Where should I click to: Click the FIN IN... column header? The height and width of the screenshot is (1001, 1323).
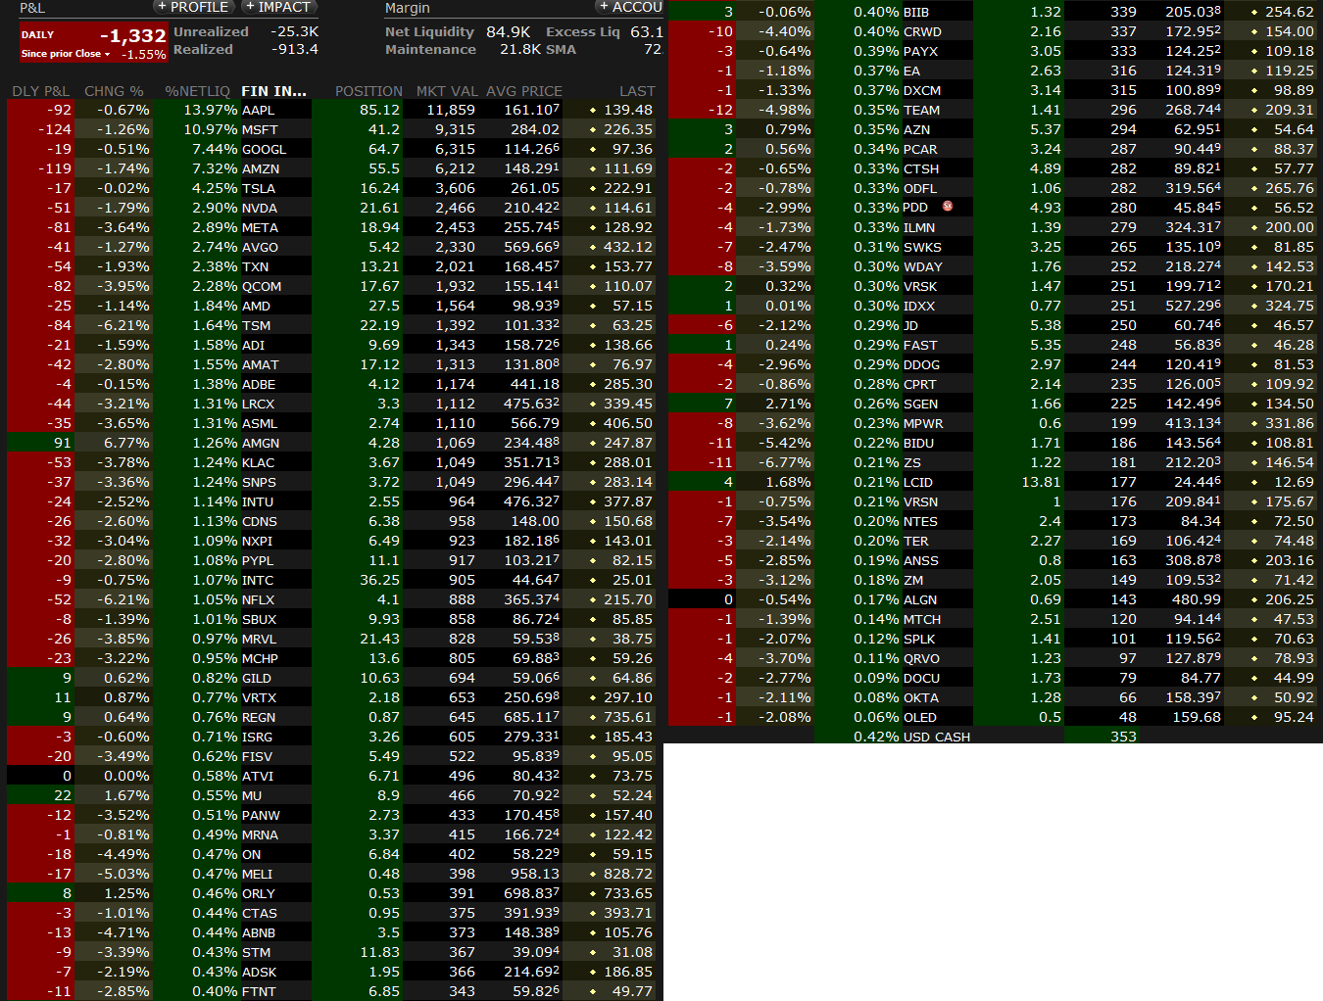click(274, 91)
